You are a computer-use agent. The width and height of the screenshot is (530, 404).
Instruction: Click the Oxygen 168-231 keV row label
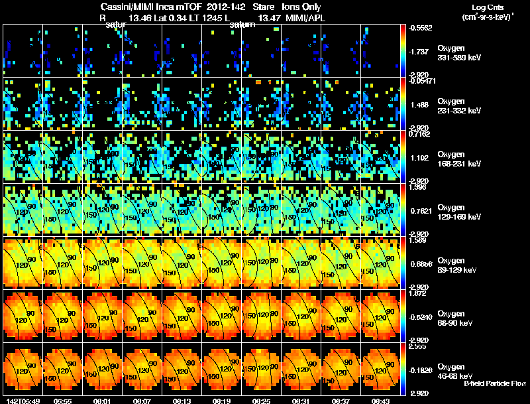pyautogui.click(x=459, y=159)
